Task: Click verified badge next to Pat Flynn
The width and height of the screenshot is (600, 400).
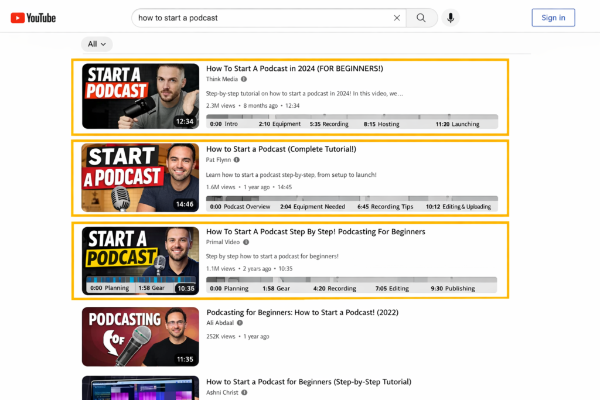Action: 237,160
